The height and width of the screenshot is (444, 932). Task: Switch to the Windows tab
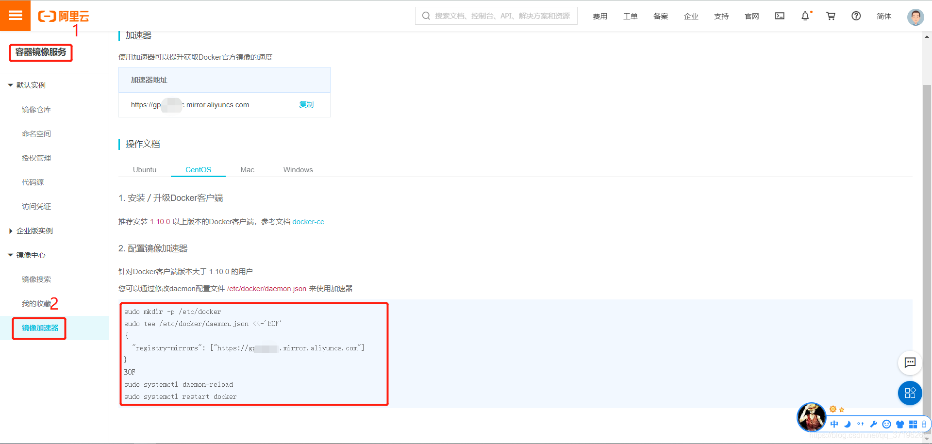point(298,169)
